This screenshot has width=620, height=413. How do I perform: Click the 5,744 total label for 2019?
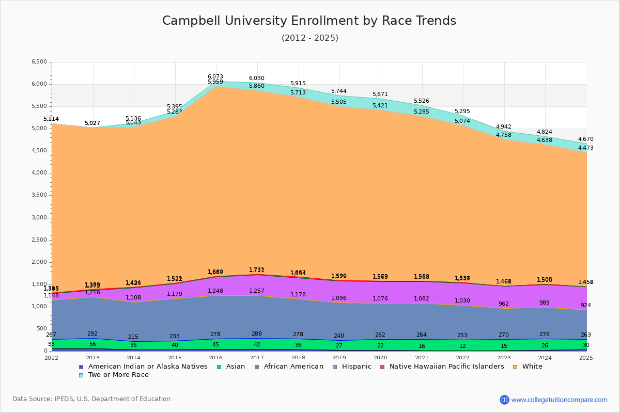click(x=339, y=91)
